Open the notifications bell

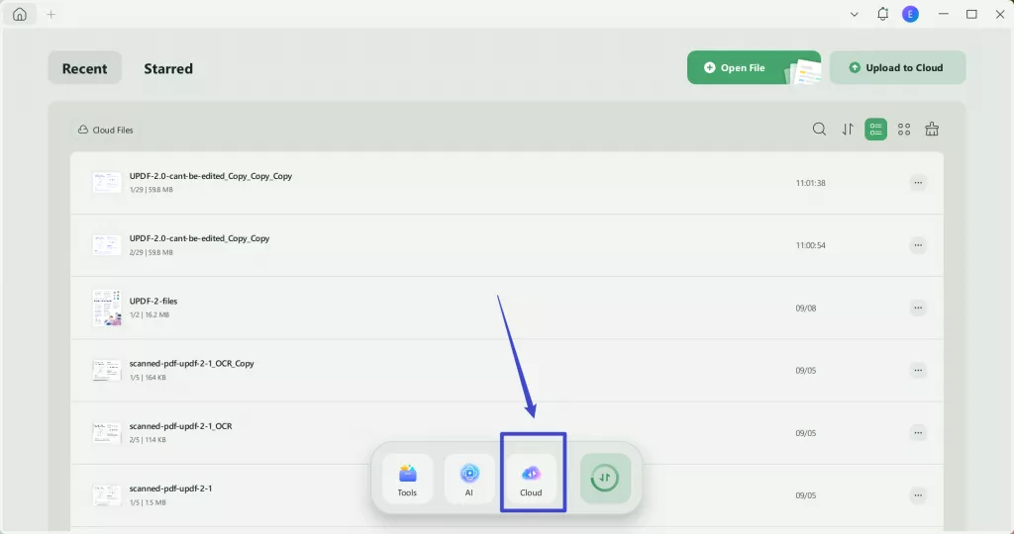[882, 14]
